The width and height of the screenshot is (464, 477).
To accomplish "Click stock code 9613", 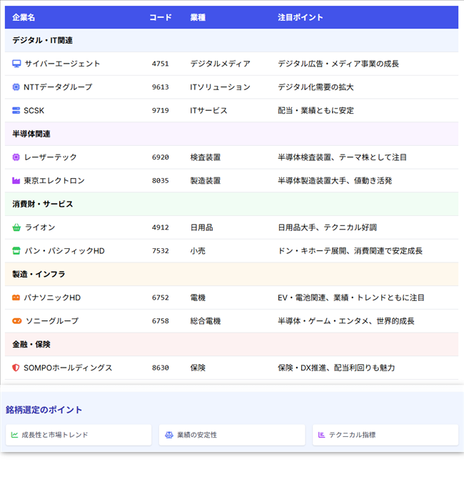I will coord(161,87).
